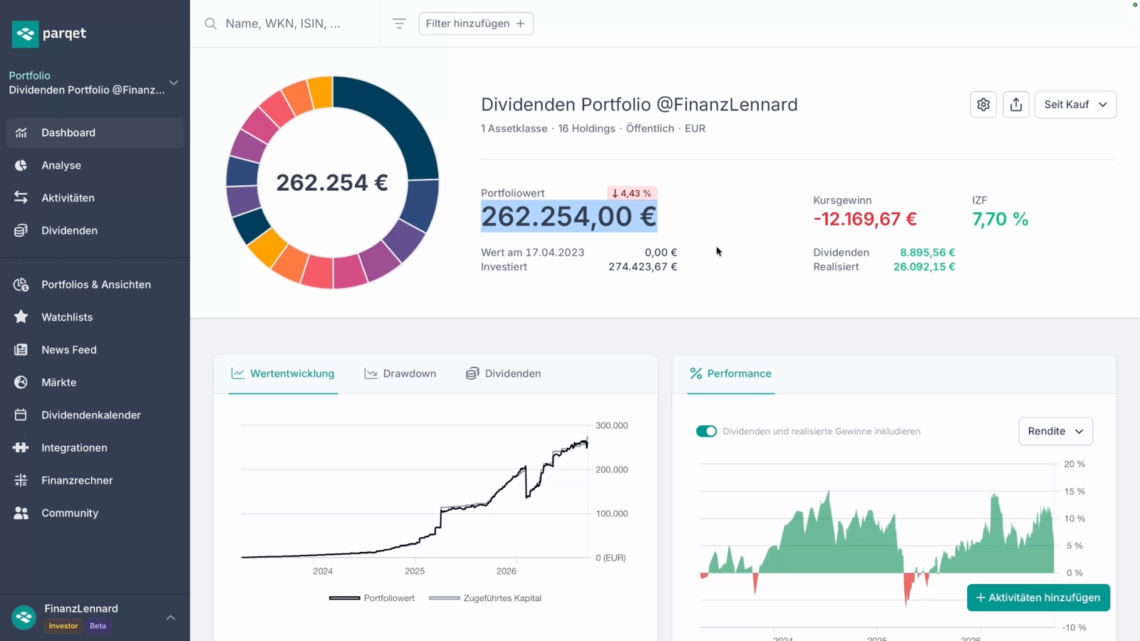Click the Portfolios & Ansichten icon
The width and height of the screenshot is (1140, 641).
pyautogui.click(x=21, y=285)
